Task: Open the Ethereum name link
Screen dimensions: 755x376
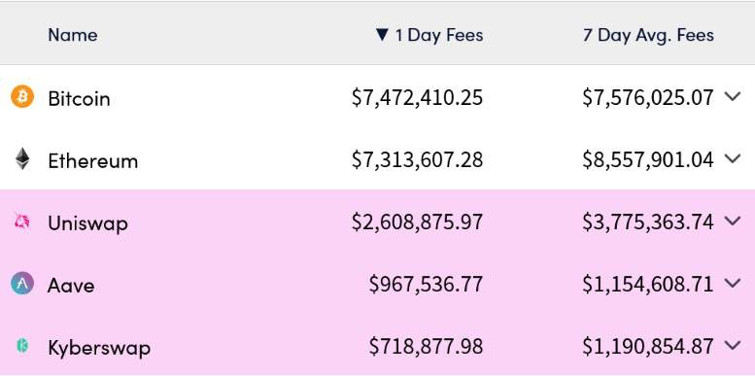Action: point(93,161)
